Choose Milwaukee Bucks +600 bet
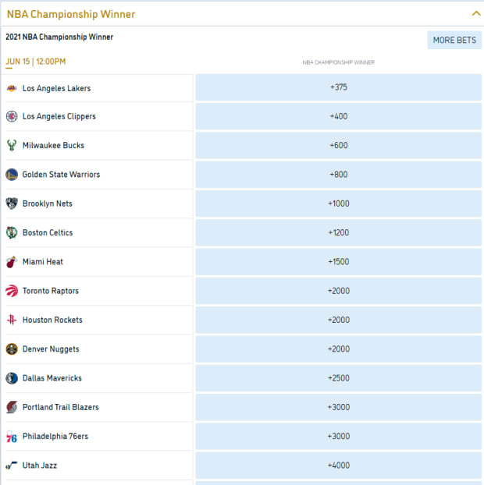The image size is (484, 485). pos(338,146)
